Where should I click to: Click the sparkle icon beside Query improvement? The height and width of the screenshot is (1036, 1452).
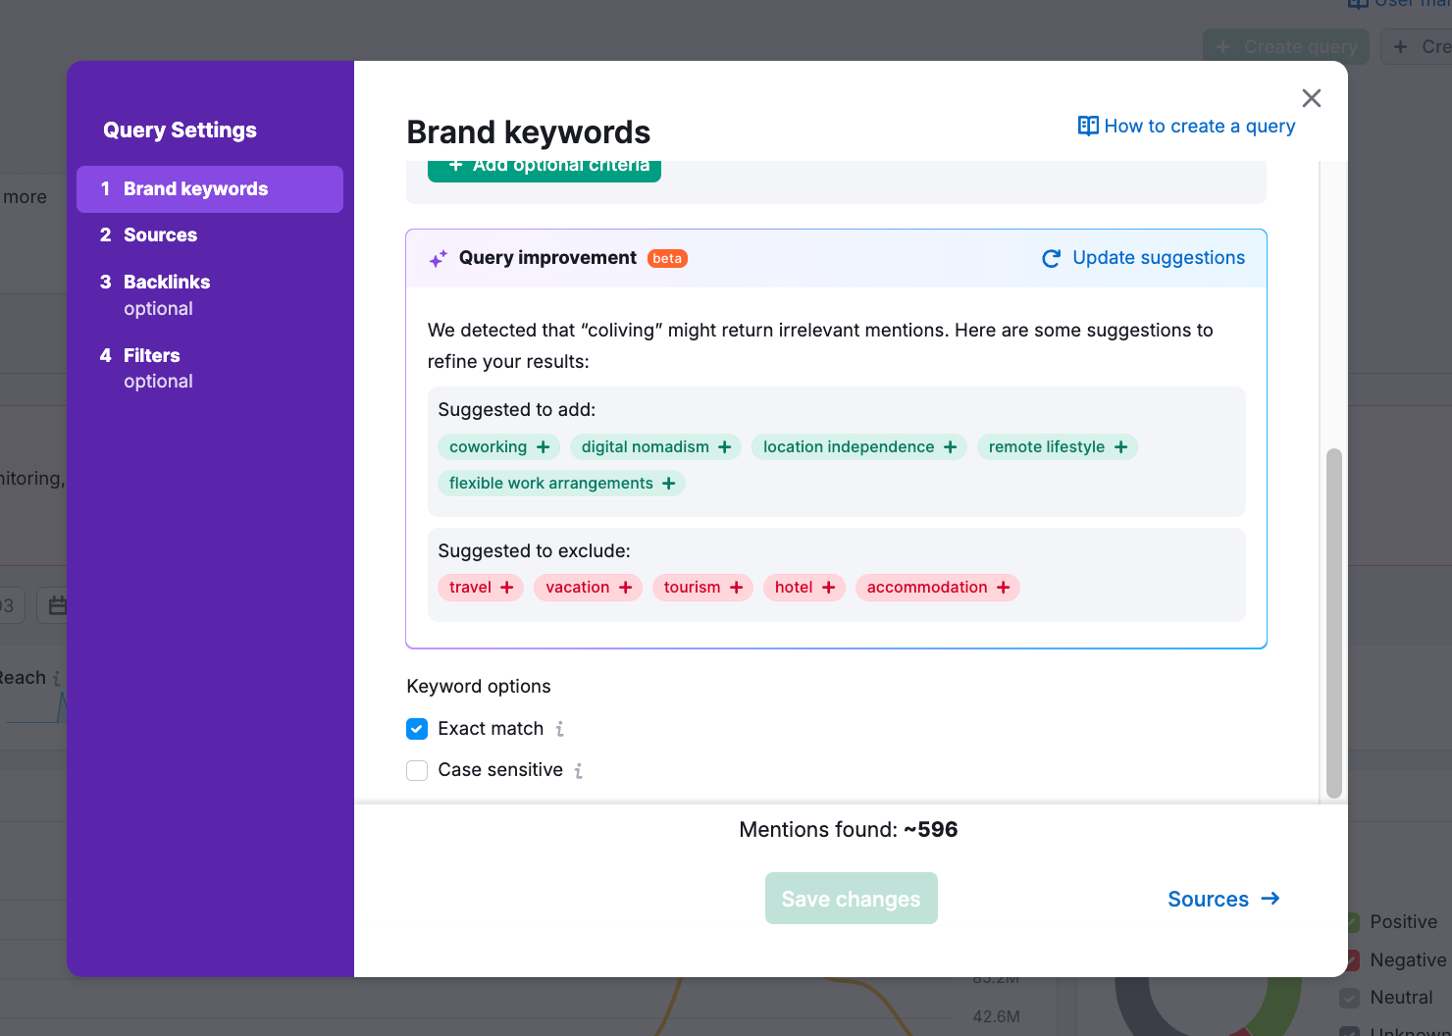pyautogui.click(x=438, y=258)
